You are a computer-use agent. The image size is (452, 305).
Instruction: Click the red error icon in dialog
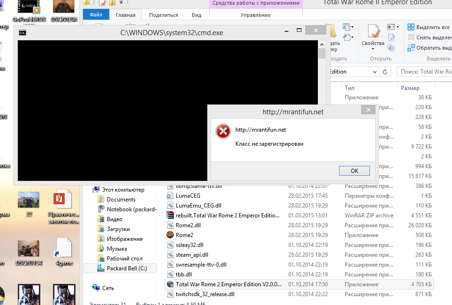[x=223, y=131]
